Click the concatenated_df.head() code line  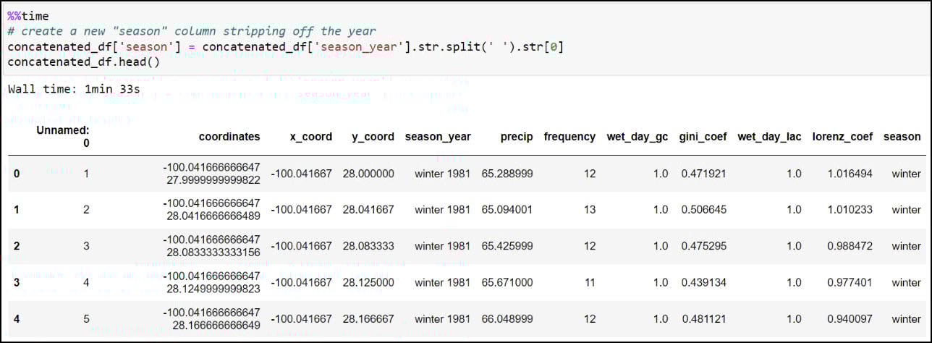[84, 62]
